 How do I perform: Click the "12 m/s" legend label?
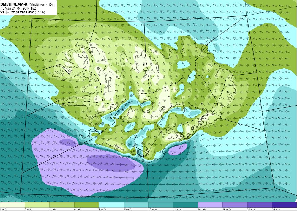pyautogui.click(x=153, y=210)
